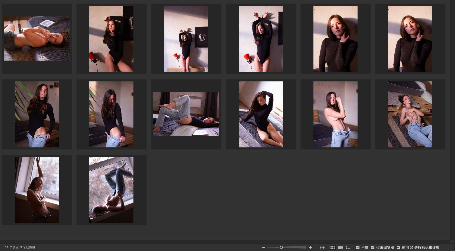Image resolution: width=455 pixels, height=251 pixels.
Task: Toggle the 平铺 checkbox
Action: tap(358, 247)
